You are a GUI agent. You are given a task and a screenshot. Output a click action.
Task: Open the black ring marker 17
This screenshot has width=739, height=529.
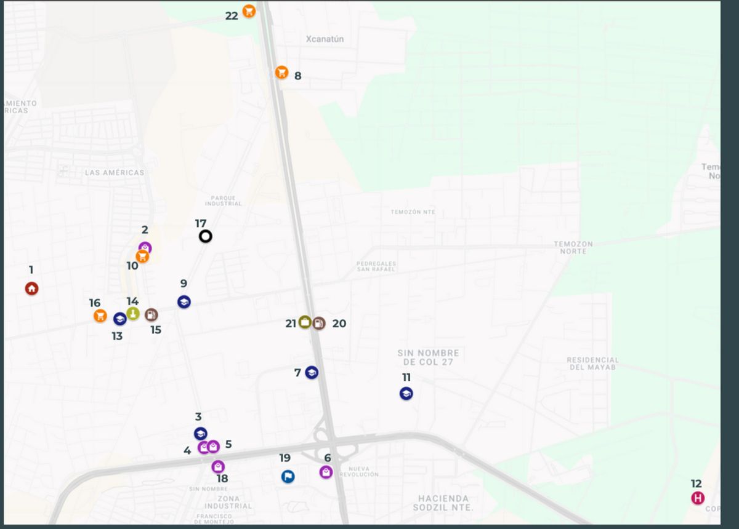pyautogui.click(x=205, y=236)
